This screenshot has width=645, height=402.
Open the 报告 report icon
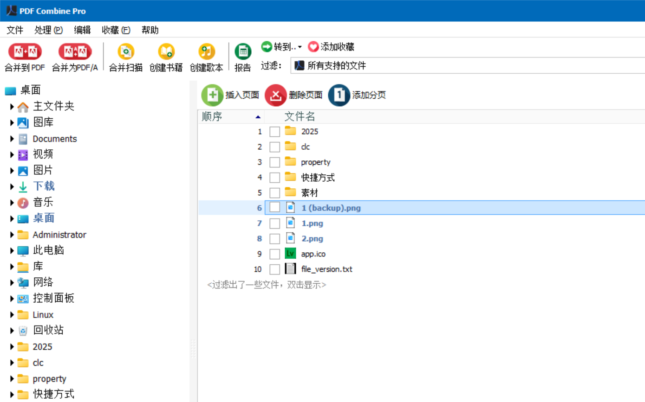coord(243,50)
